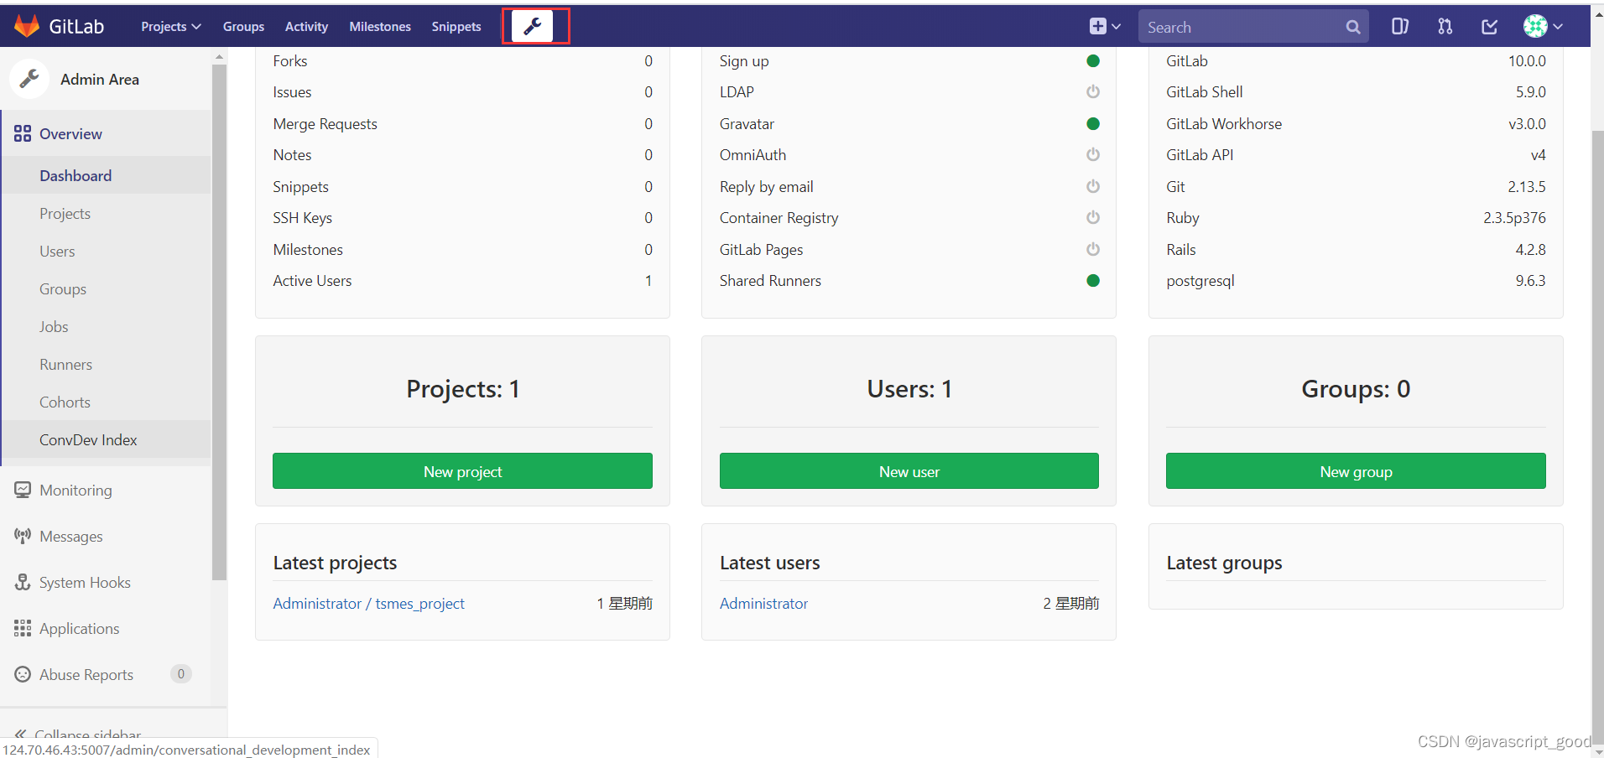The image size is (1604, 758).
Task: Expand the Projects dropdown in navbar
Action: click(171, 27)
